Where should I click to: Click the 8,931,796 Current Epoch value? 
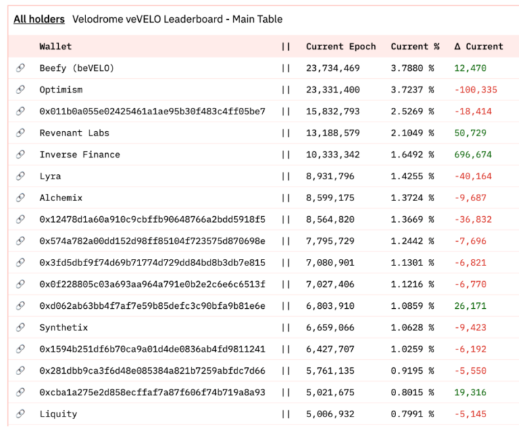pos(330,176)
